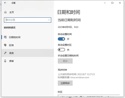Click the 立即同步 button

click(x=65, y=83)
